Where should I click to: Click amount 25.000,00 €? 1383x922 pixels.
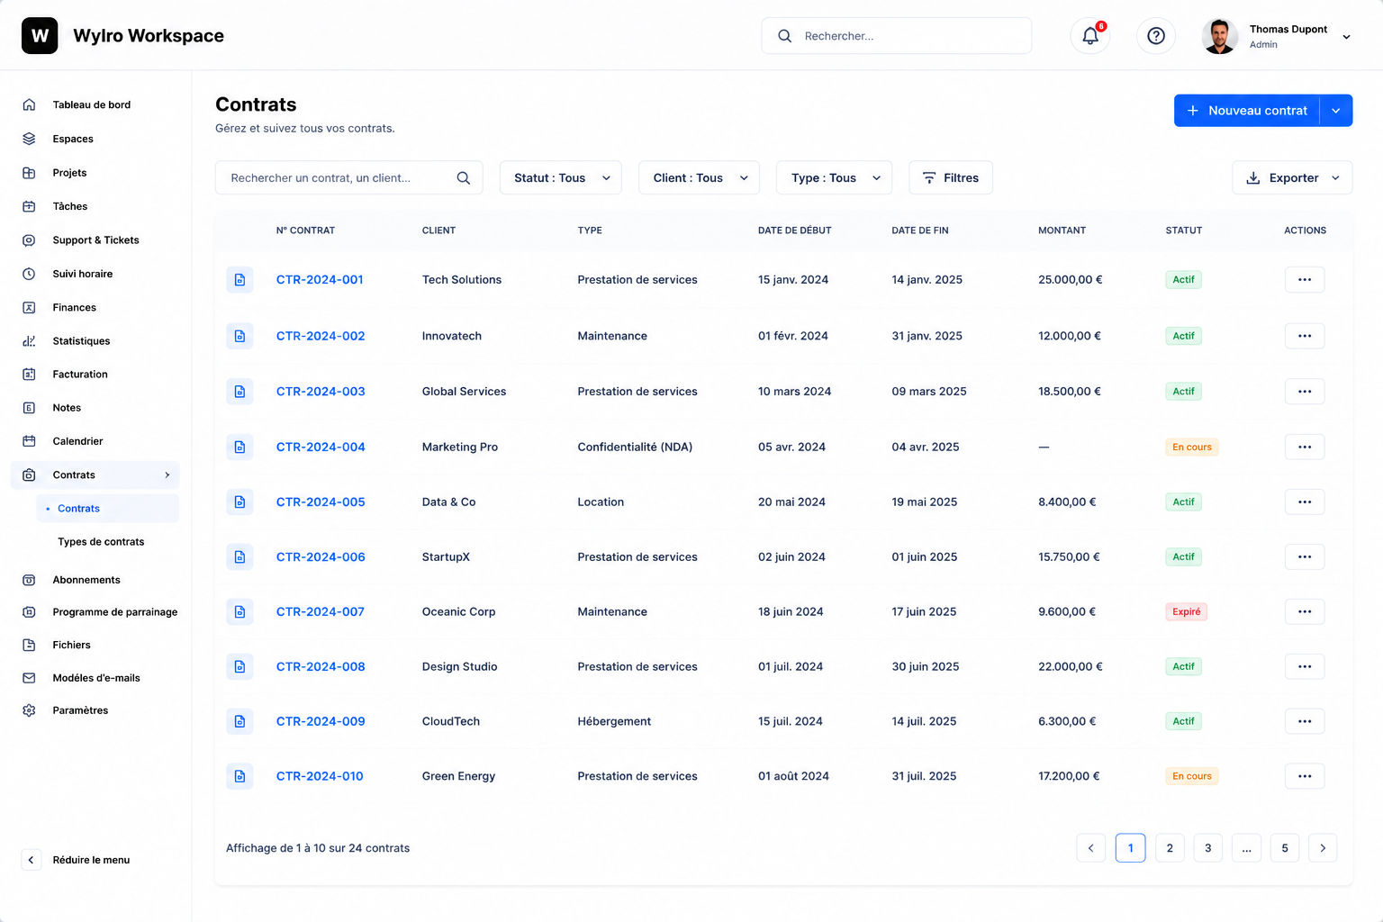tap(1070, 280)
